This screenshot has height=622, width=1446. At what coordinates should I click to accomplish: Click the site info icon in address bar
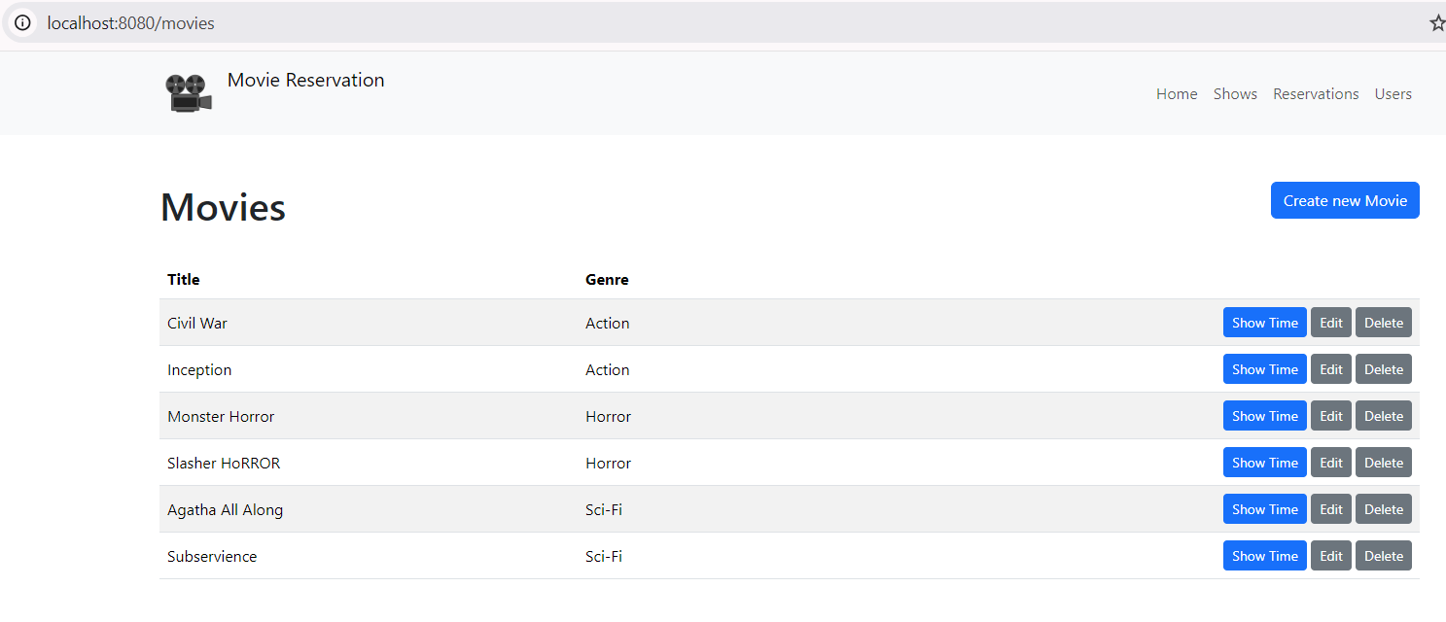click(22, 23)
